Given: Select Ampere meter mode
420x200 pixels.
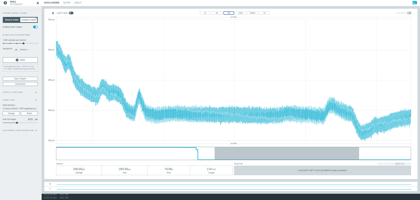Looking at the screenshot, I should (29, 20).
